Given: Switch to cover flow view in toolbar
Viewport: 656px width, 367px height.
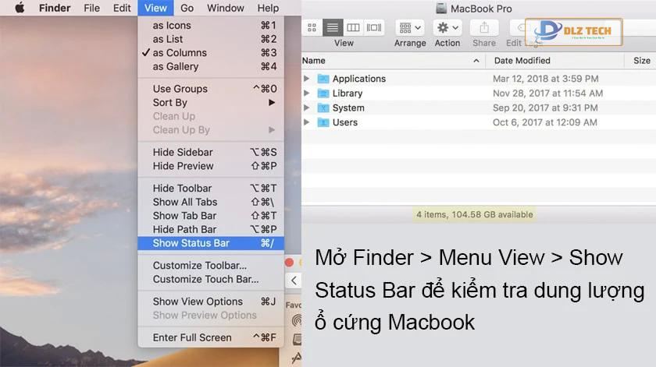Looking at the screenshot, I should pos(374,27).
